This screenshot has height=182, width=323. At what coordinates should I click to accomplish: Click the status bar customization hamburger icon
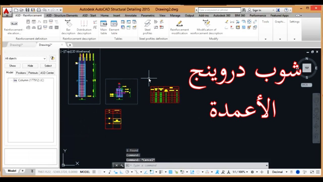(x=317, y=172)
